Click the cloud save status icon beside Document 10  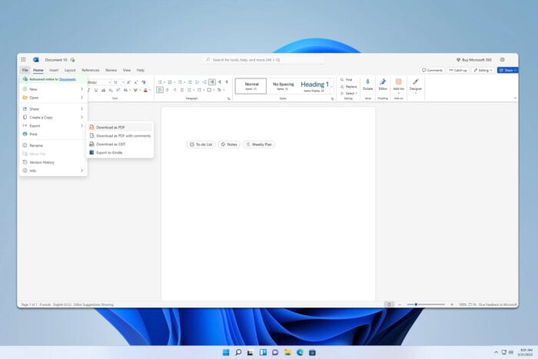point(72,60)
